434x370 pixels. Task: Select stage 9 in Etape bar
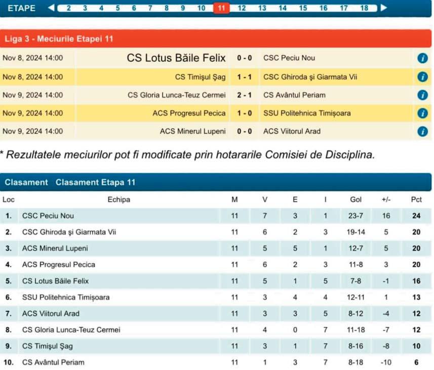tap(183, 8)
